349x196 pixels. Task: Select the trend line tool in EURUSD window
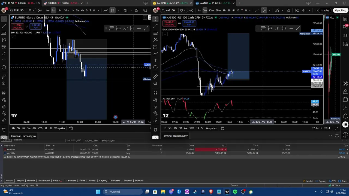click(x=4, y=26)
